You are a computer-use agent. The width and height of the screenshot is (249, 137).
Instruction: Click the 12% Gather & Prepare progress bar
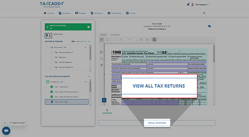click(x=82, y=42)
